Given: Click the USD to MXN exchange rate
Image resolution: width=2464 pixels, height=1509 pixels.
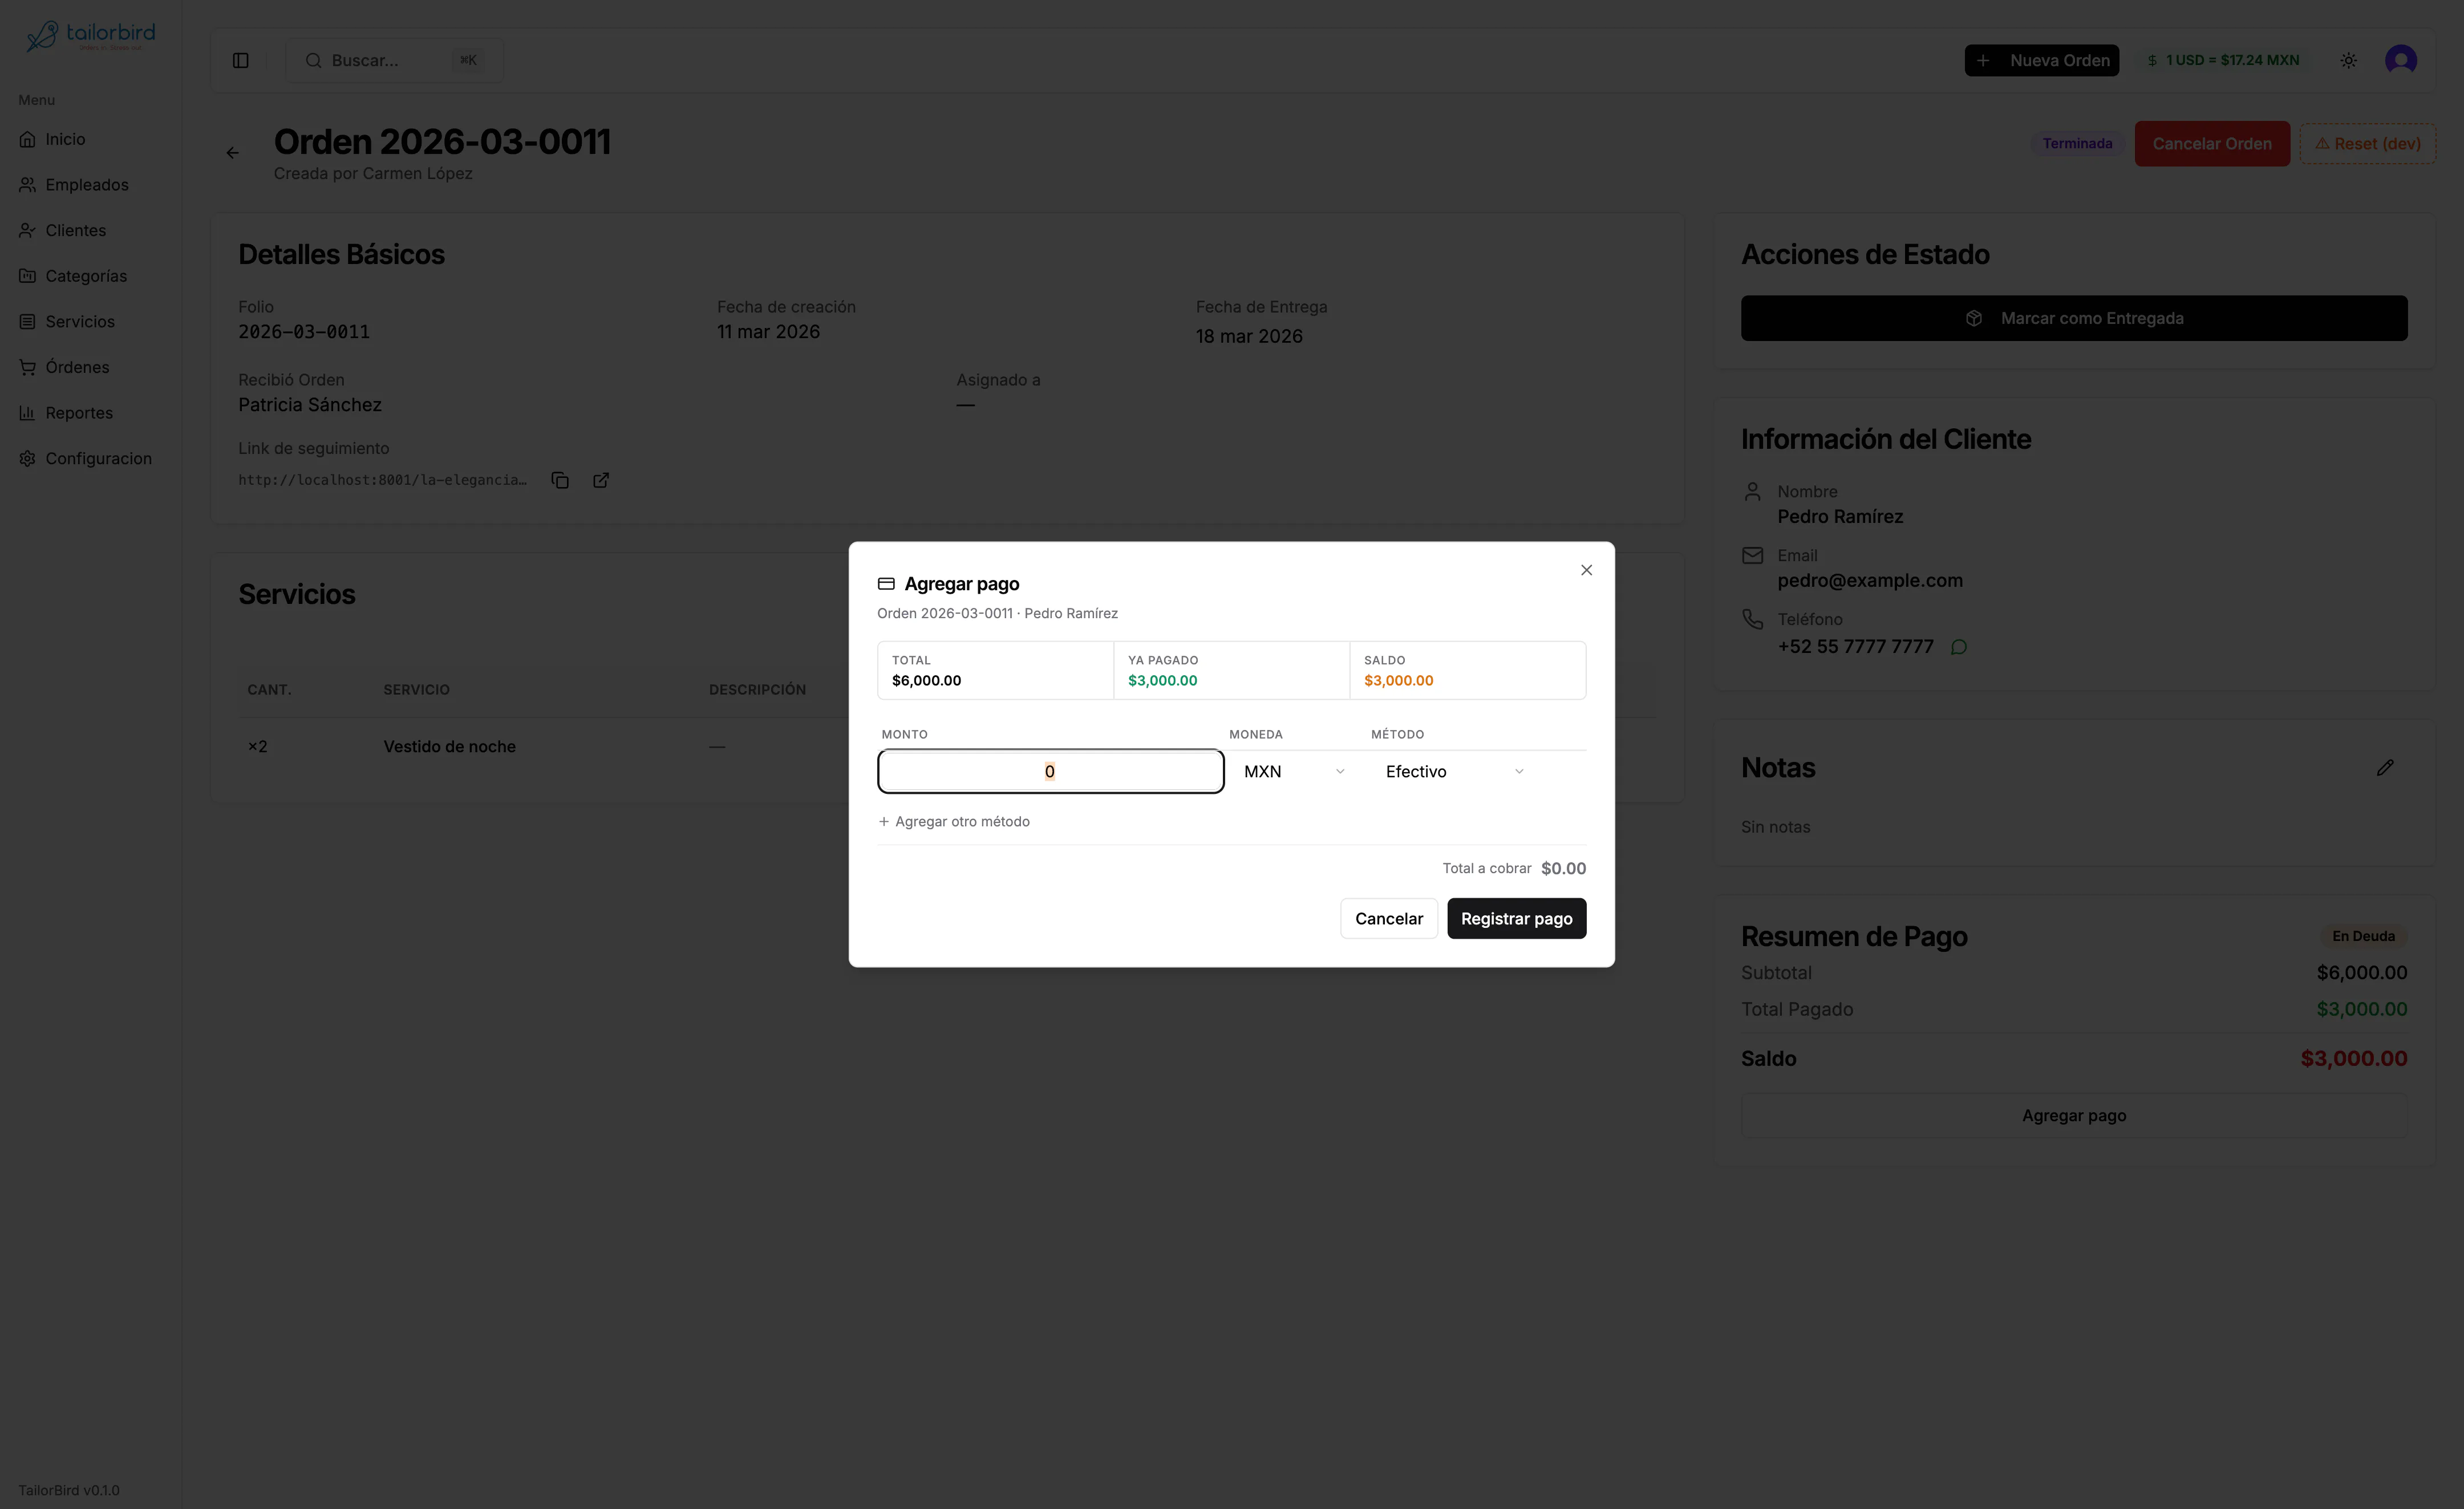Looking at the screenshot, I should pyautogui.click(x=2223, y=60).
